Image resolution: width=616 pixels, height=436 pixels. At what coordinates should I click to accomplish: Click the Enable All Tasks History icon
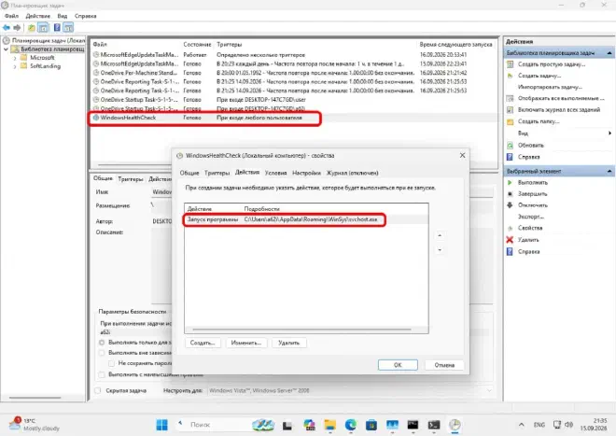[510, 109]
